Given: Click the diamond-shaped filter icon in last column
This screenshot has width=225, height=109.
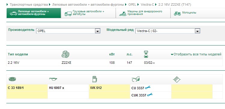Looking at the screenshot, I should coord(177,79).
